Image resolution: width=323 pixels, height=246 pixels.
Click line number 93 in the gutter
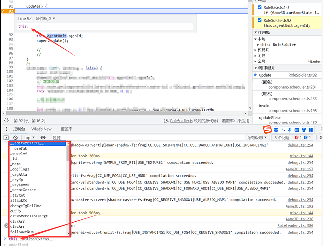click(11, 39)
